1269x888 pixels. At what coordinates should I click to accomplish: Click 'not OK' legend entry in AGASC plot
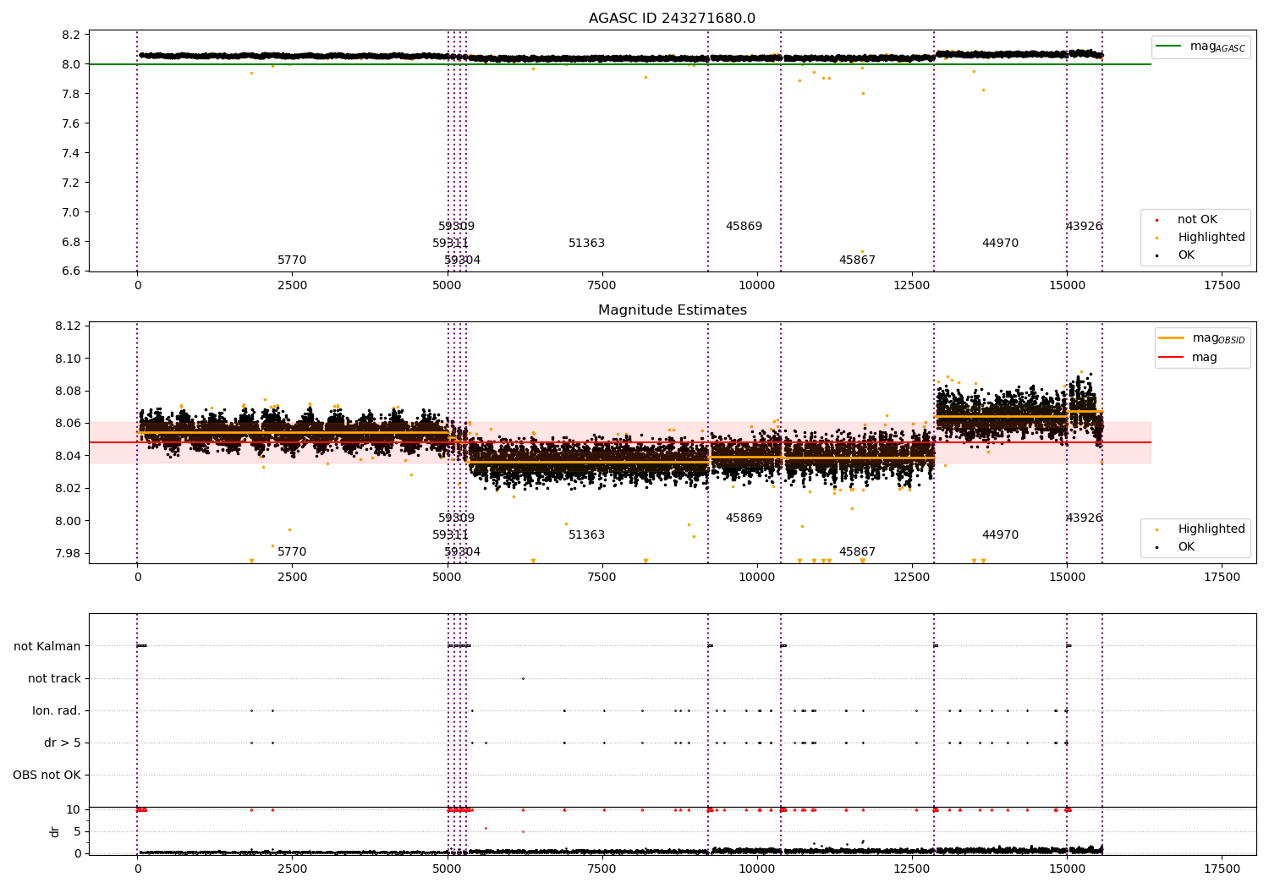(x=1197, y=220)
